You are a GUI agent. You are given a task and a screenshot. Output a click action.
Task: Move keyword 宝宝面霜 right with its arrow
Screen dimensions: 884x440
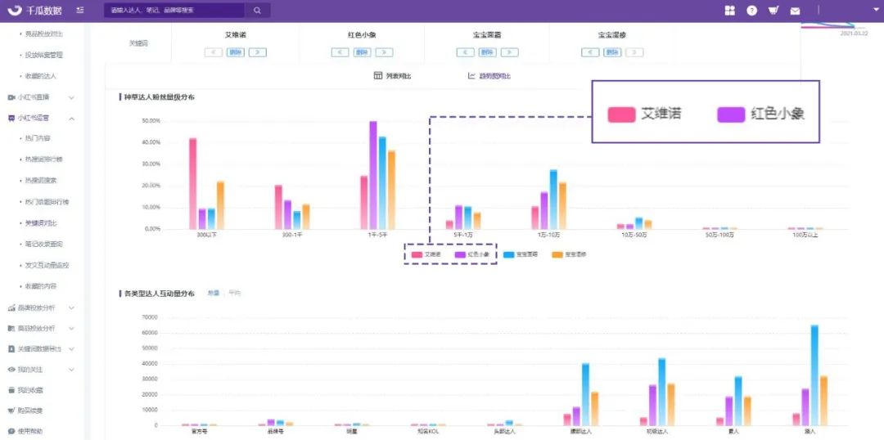pyautogui.click(x=509, y=52)
